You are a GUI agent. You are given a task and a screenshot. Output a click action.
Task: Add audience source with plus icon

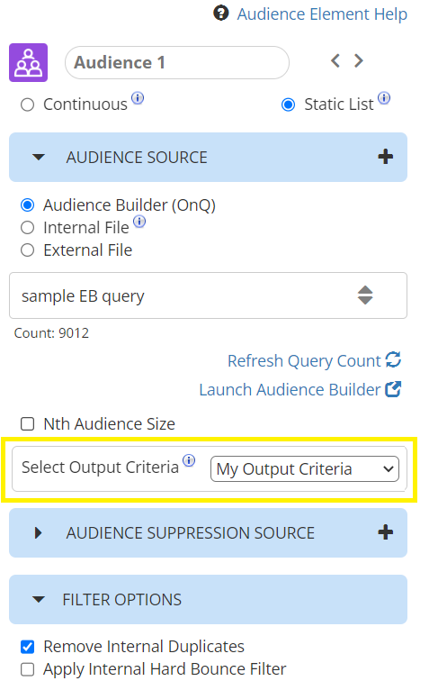pos(386,157)
